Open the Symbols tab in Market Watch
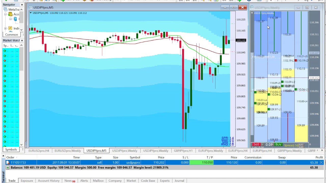 pyautogui.click(x=11, y=150)
